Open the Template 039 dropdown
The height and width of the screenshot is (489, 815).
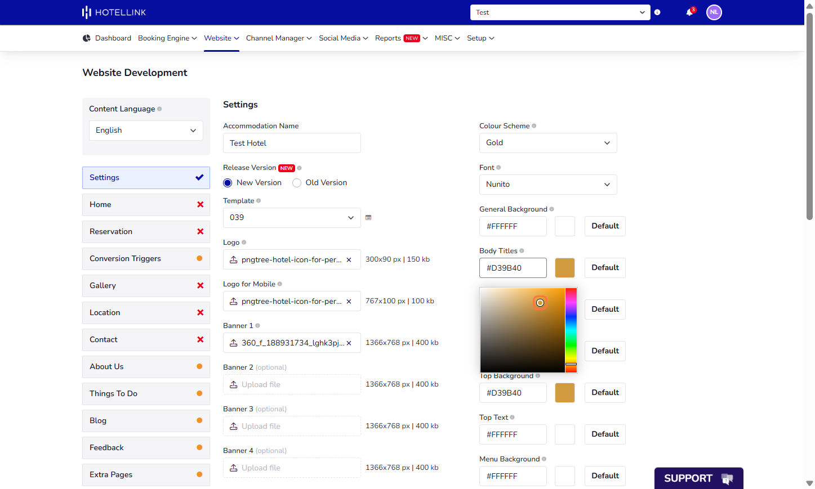[292, 218]
